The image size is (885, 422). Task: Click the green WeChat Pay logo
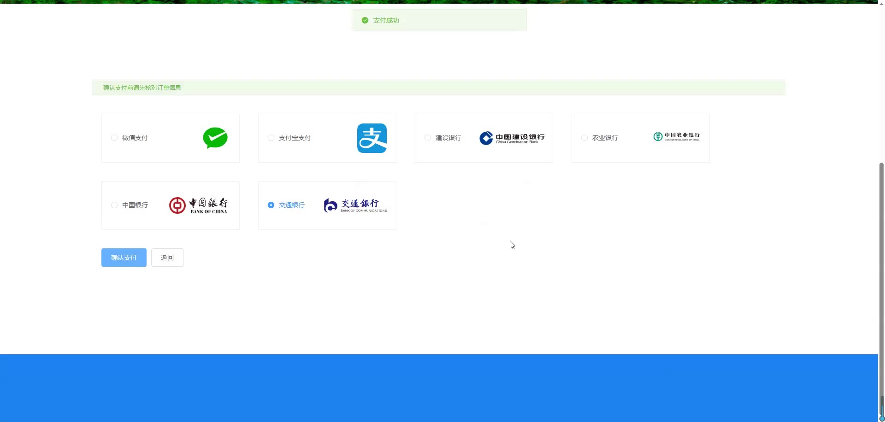click(215, 138)
